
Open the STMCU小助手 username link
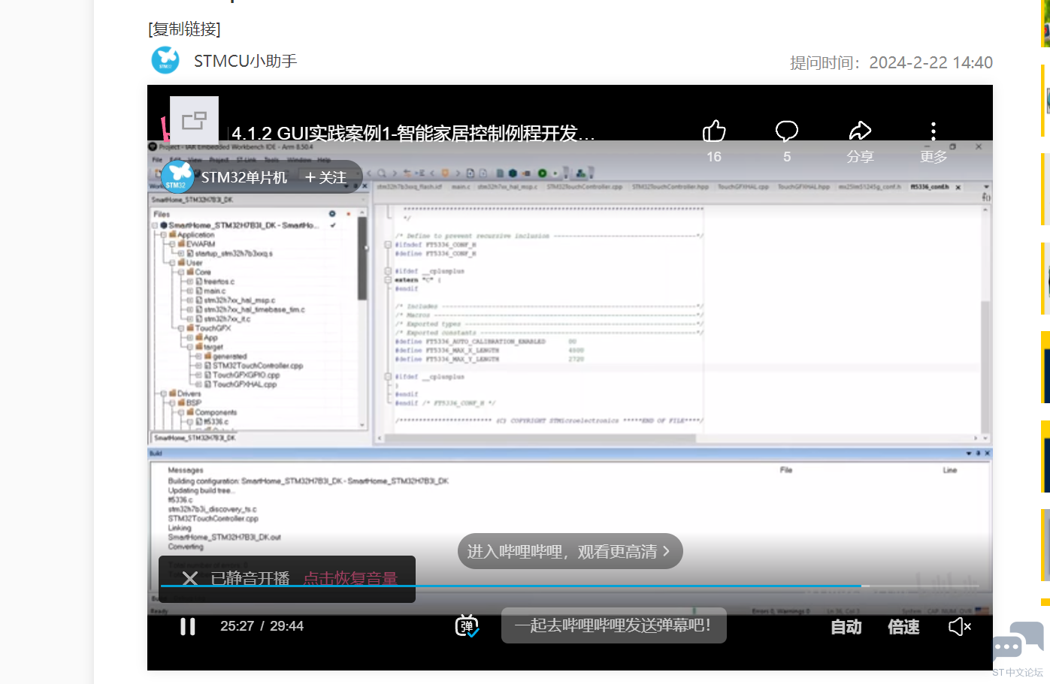(245, 61)
